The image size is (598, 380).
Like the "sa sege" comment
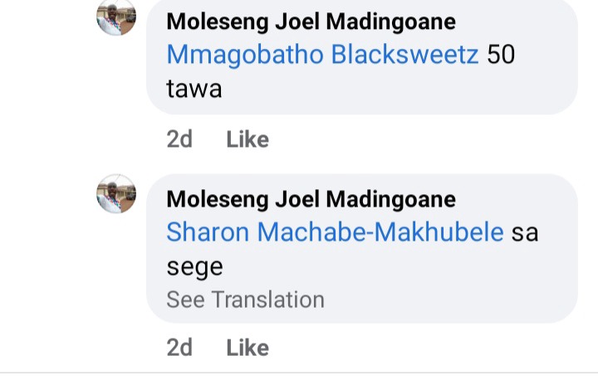click(248, 347)
